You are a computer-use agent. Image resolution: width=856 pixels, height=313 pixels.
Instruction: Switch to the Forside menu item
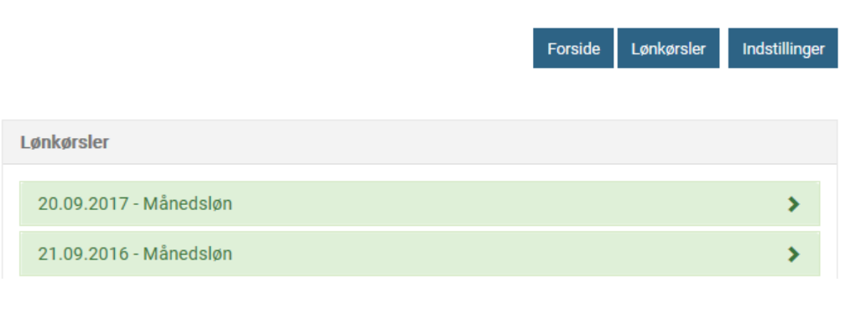573,49
